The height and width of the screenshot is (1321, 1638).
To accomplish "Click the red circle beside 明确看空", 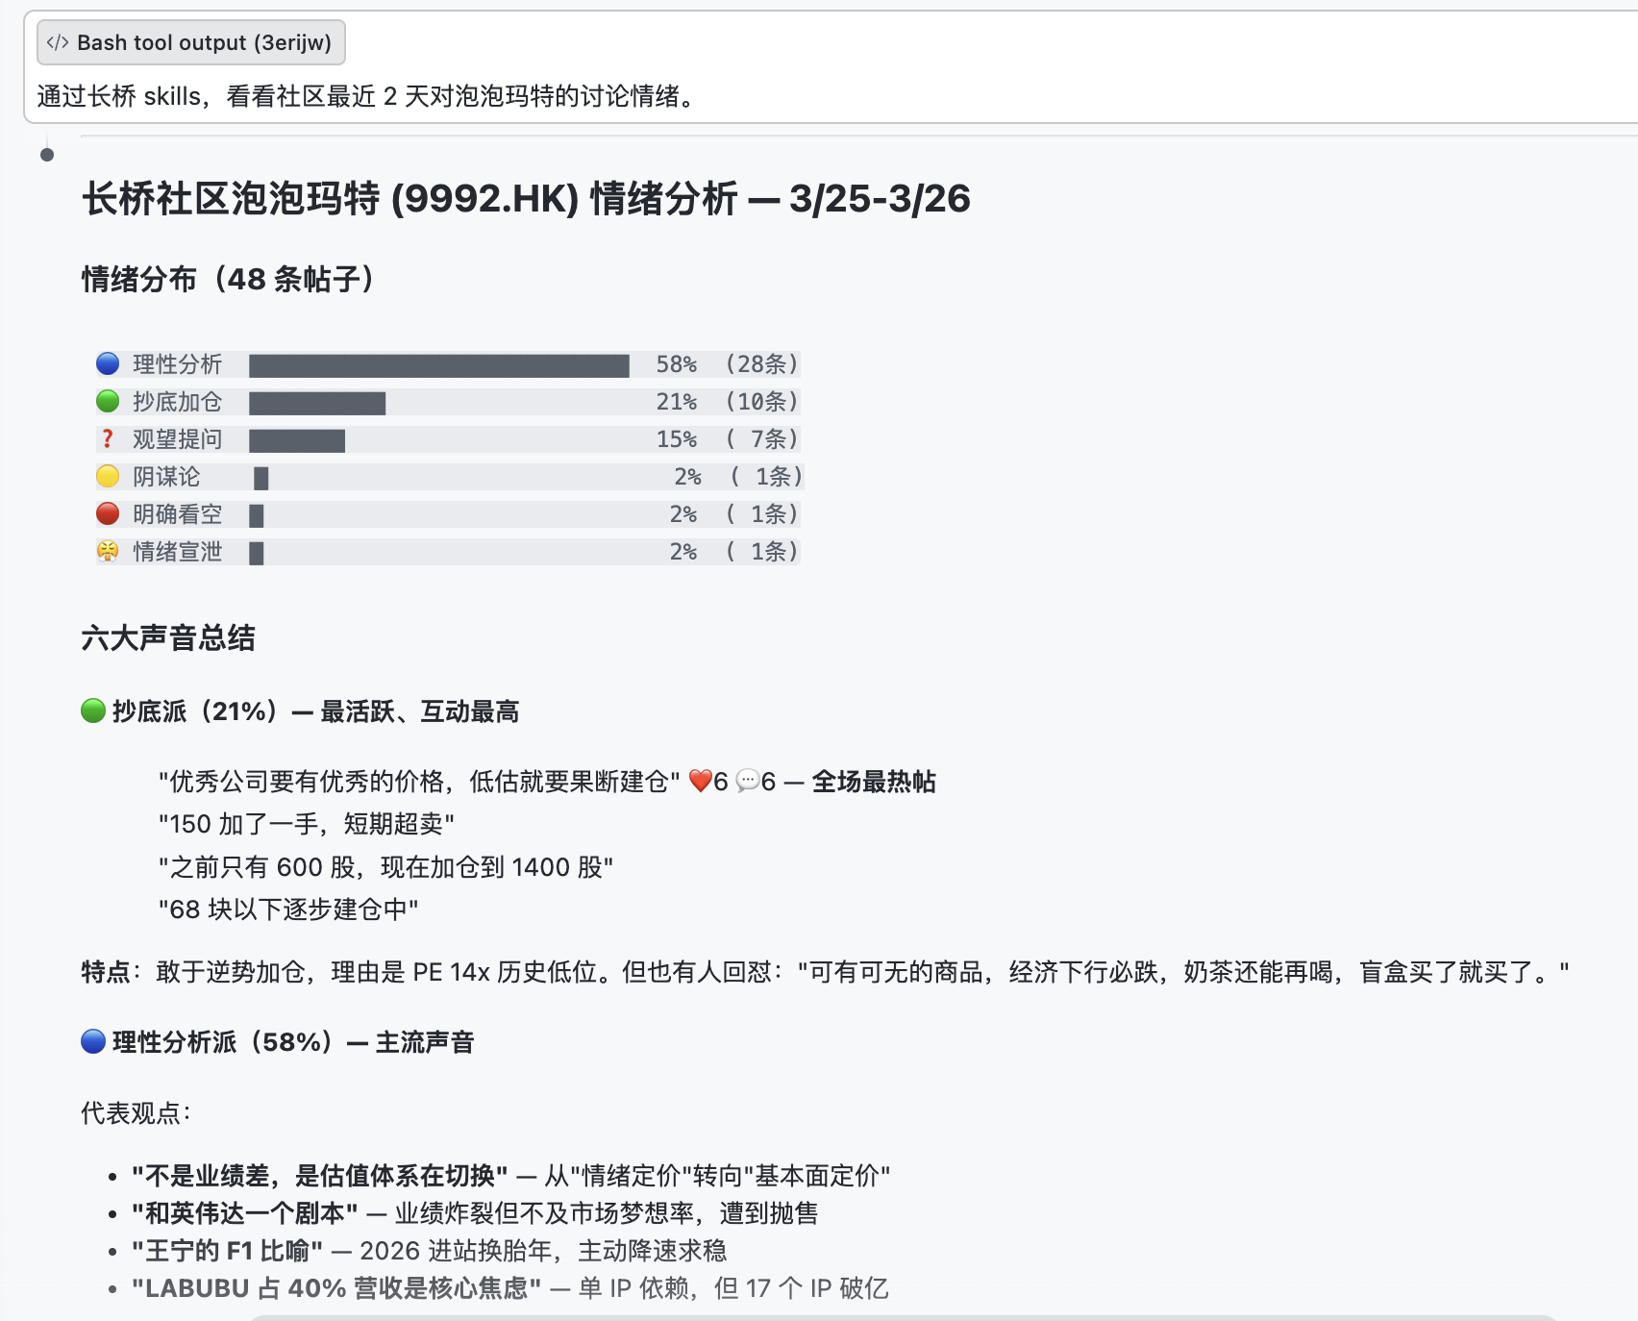I will [x=108, y=513].
